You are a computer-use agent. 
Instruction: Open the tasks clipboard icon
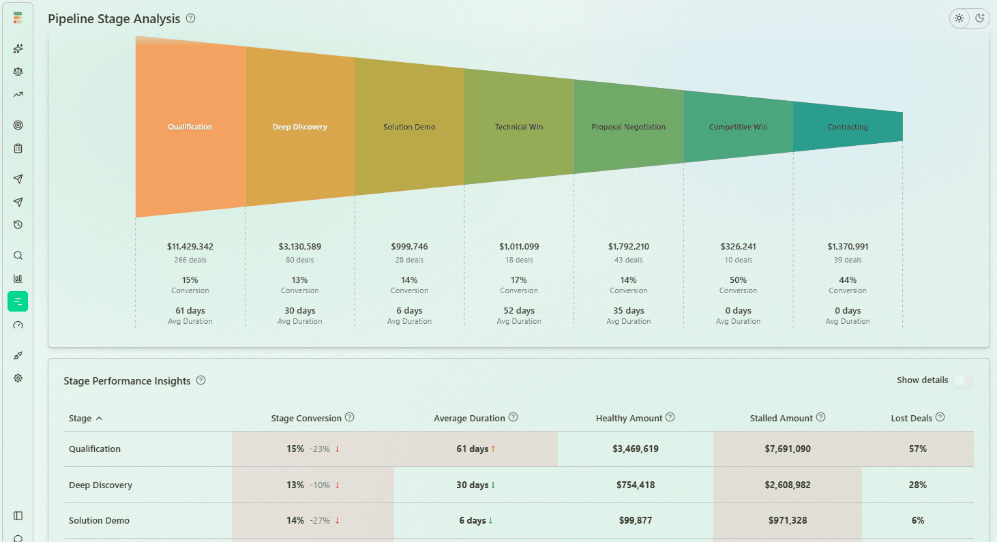point(18,148)
